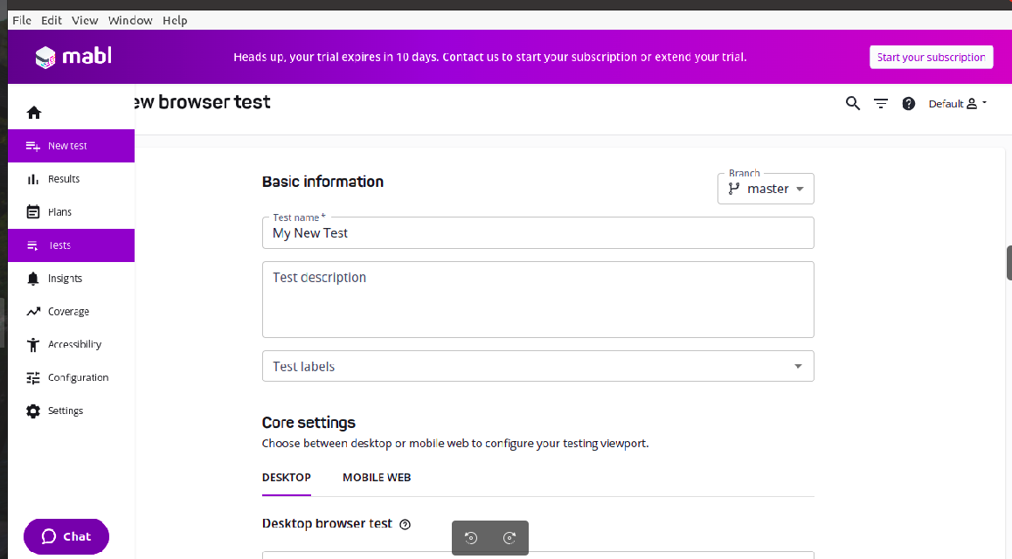
Task: Open Accessibility from the sidebar
Action: tap(73, 344)
